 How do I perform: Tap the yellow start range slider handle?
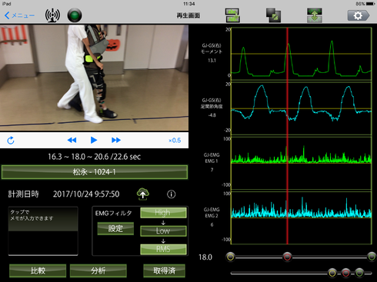coord(231,257)
